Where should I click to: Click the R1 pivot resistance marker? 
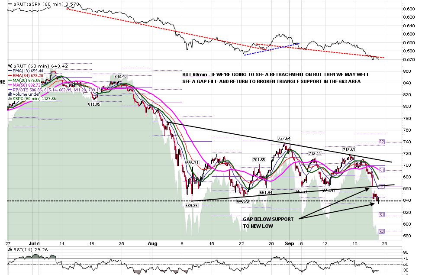coord(381,170)
